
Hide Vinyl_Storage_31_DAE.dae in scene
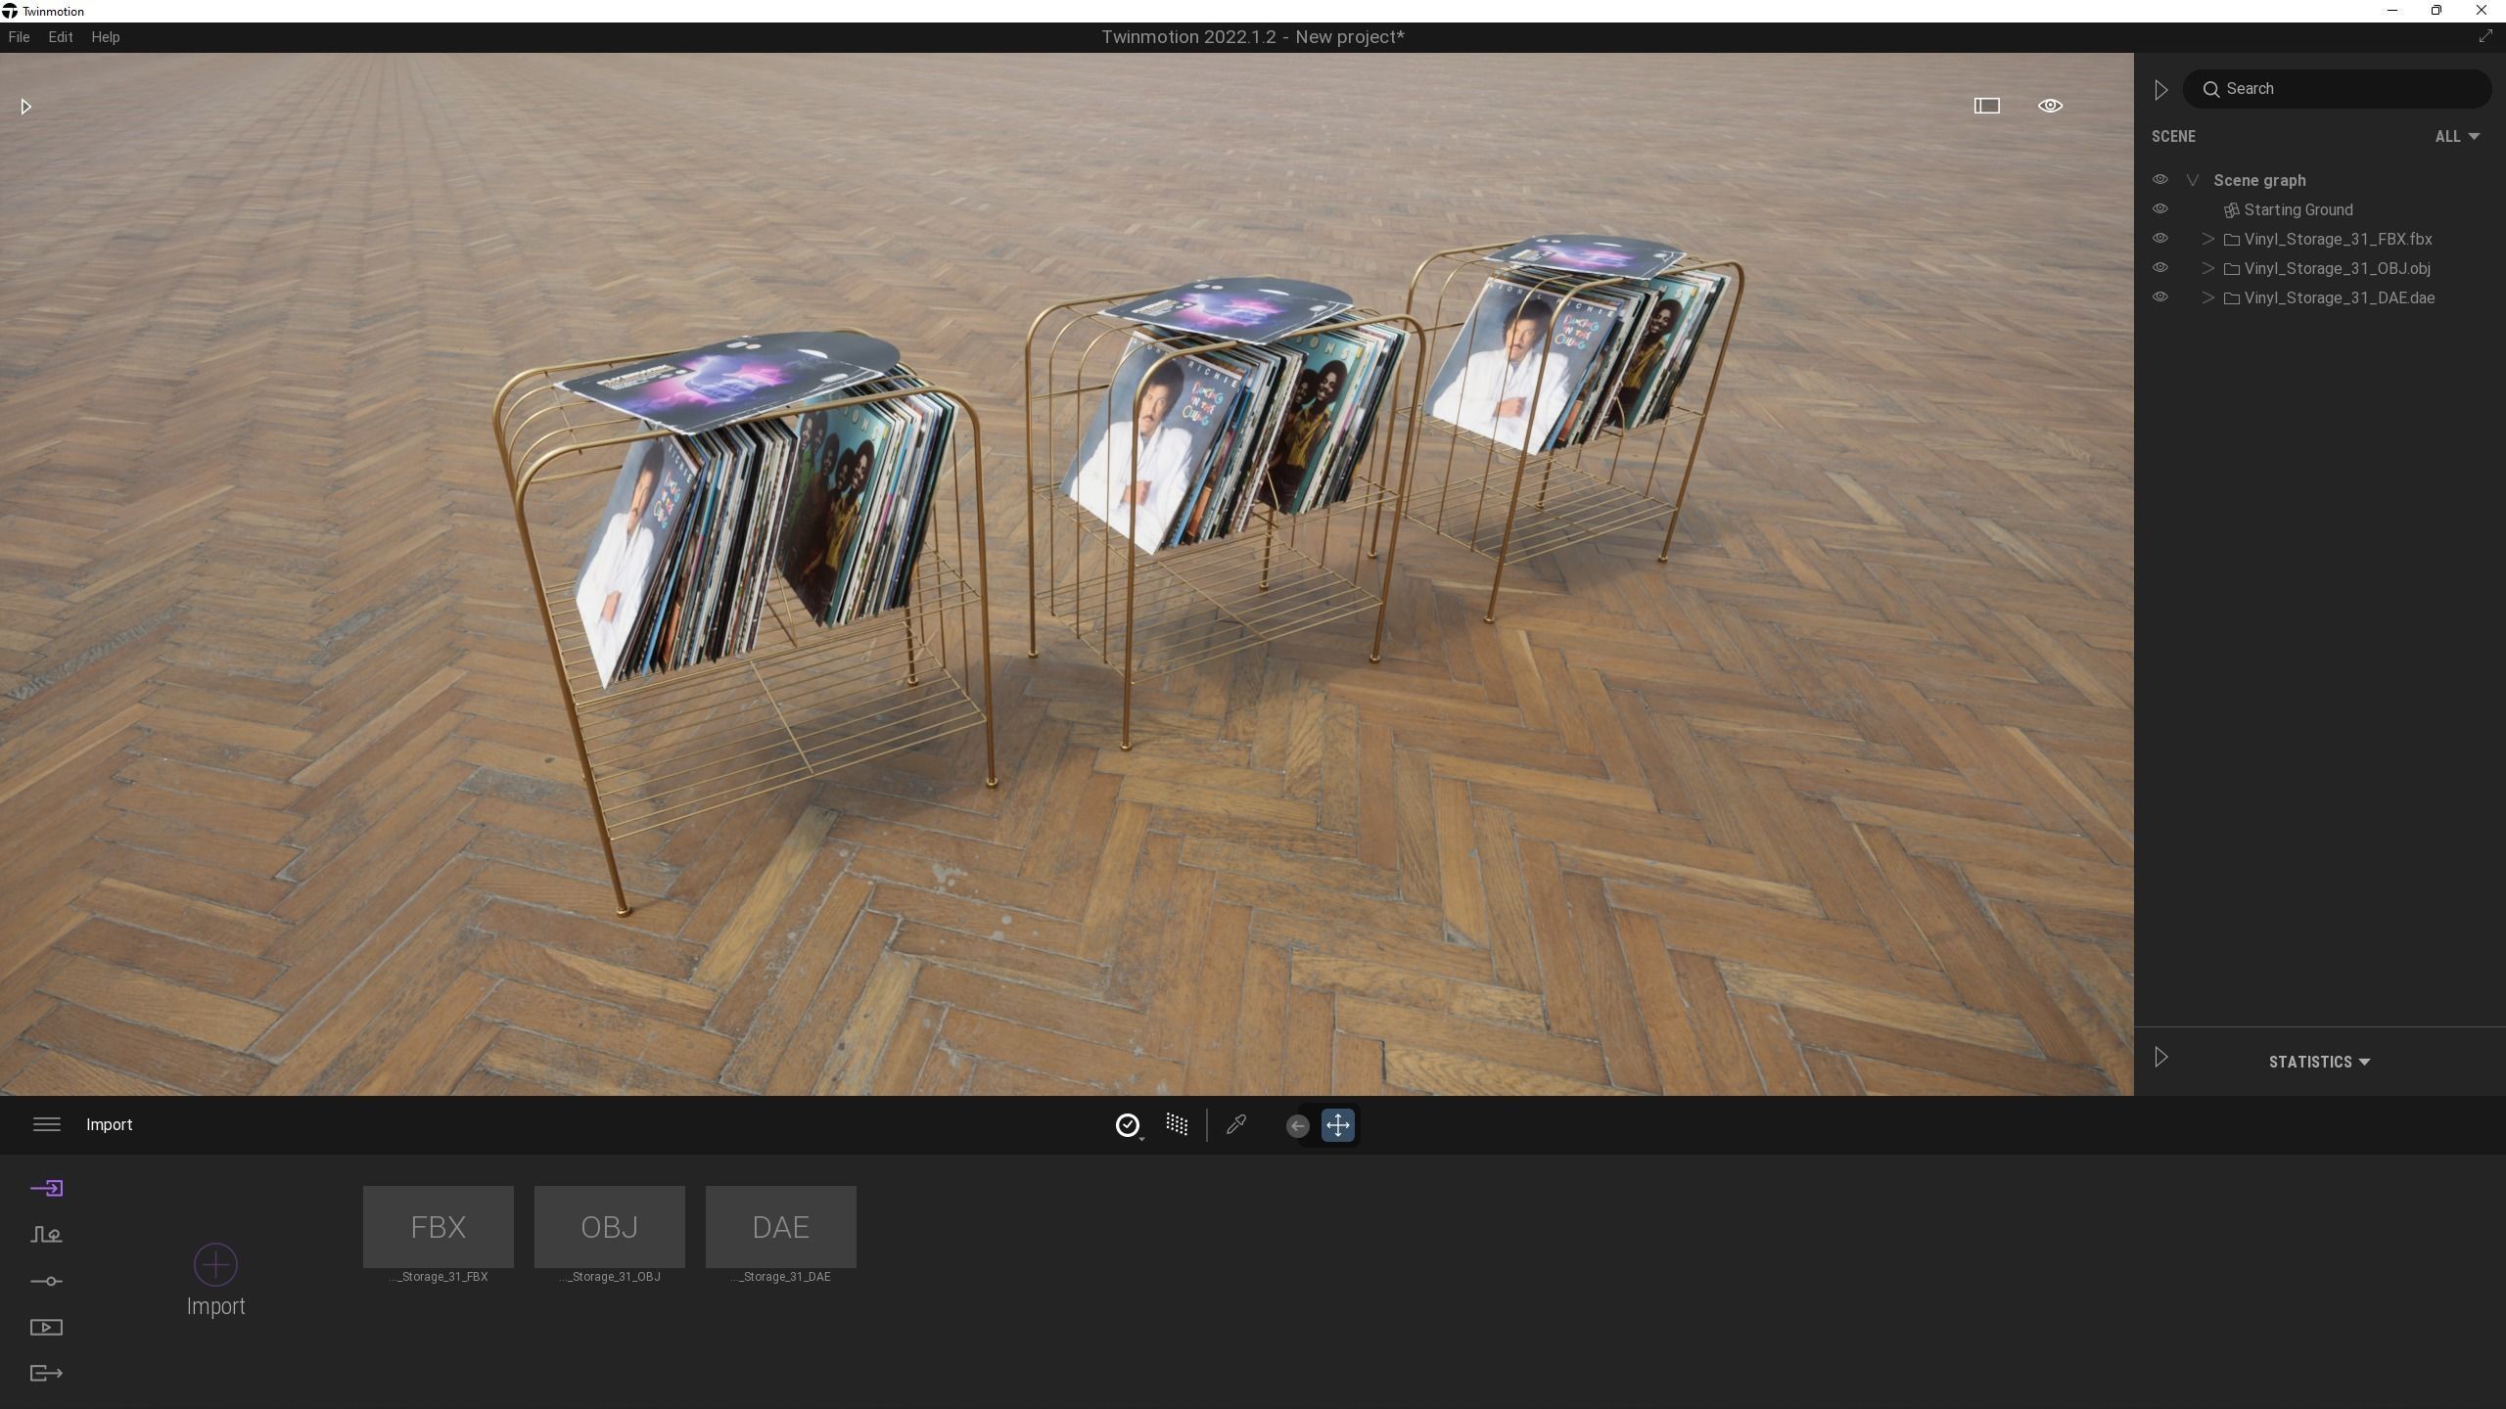2159,297
